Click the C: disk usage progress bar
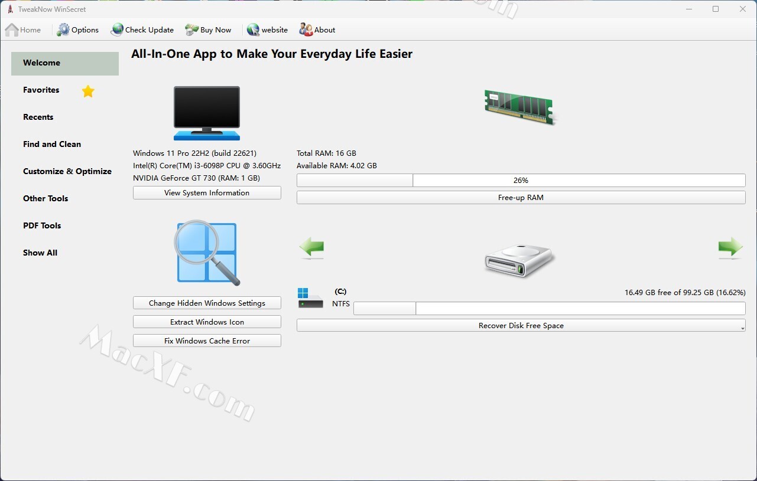 point(549,308)
